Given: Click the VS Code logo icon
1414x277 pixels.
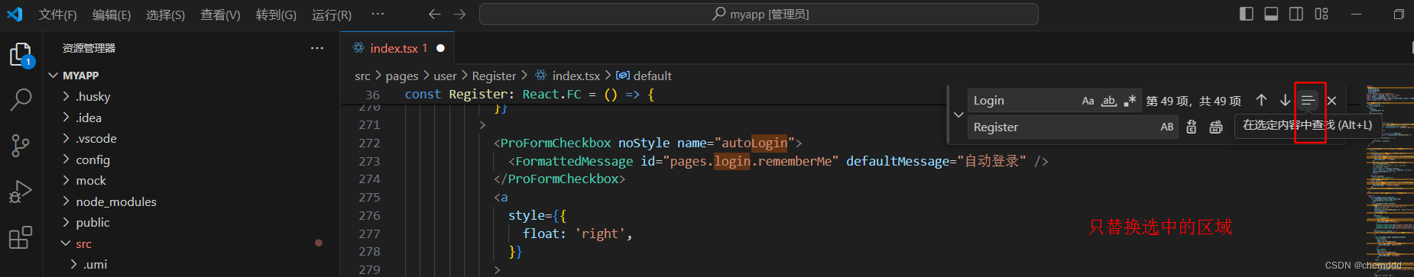Looking at the screenshot, I should pyautogui.click(x=15, y=14).
